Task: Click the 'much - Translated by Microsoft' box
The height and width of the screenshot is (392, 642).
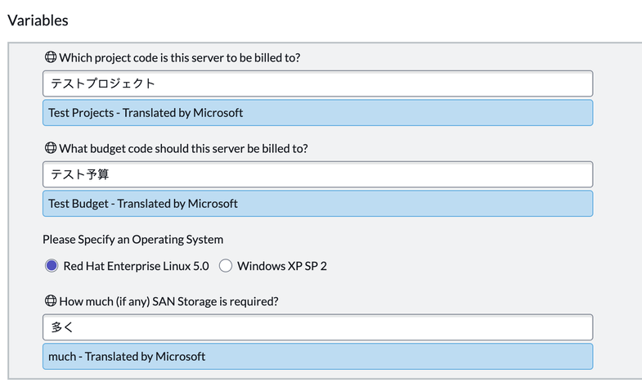Action: pos(317,357)
